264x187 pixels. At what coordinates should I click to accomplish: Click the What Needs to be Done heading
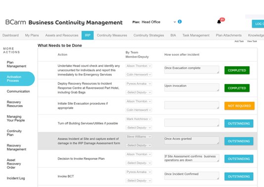60,45
